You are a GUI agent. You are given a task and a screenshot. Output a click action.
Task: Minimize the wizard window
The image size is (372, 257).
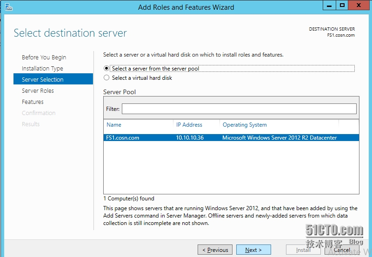(x=329, y=5)
